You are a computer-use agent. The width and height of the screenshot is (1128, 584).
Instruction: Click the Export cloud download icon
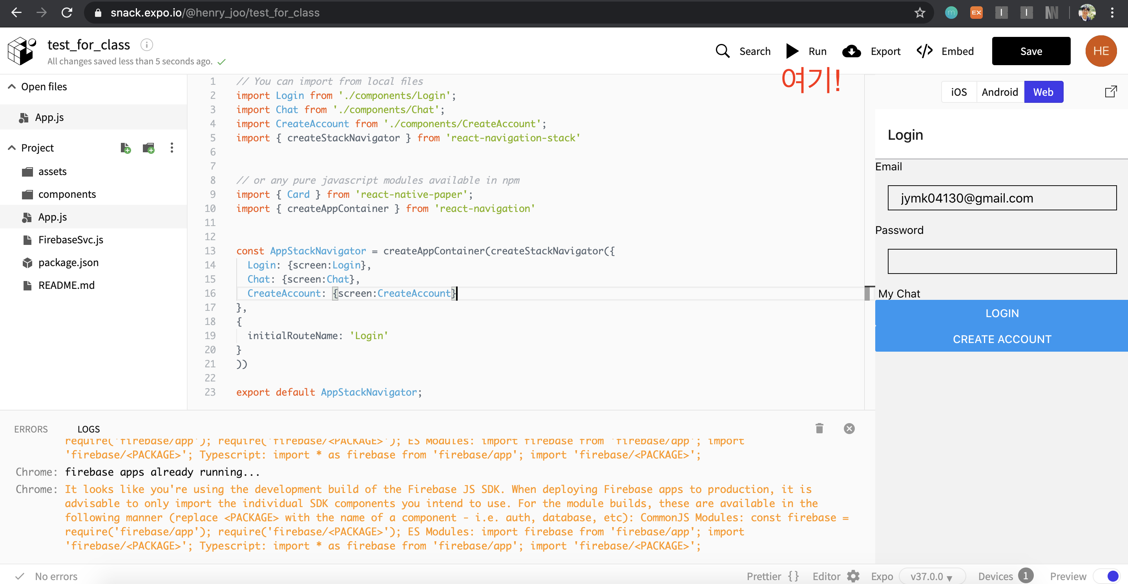pos(851,51)
